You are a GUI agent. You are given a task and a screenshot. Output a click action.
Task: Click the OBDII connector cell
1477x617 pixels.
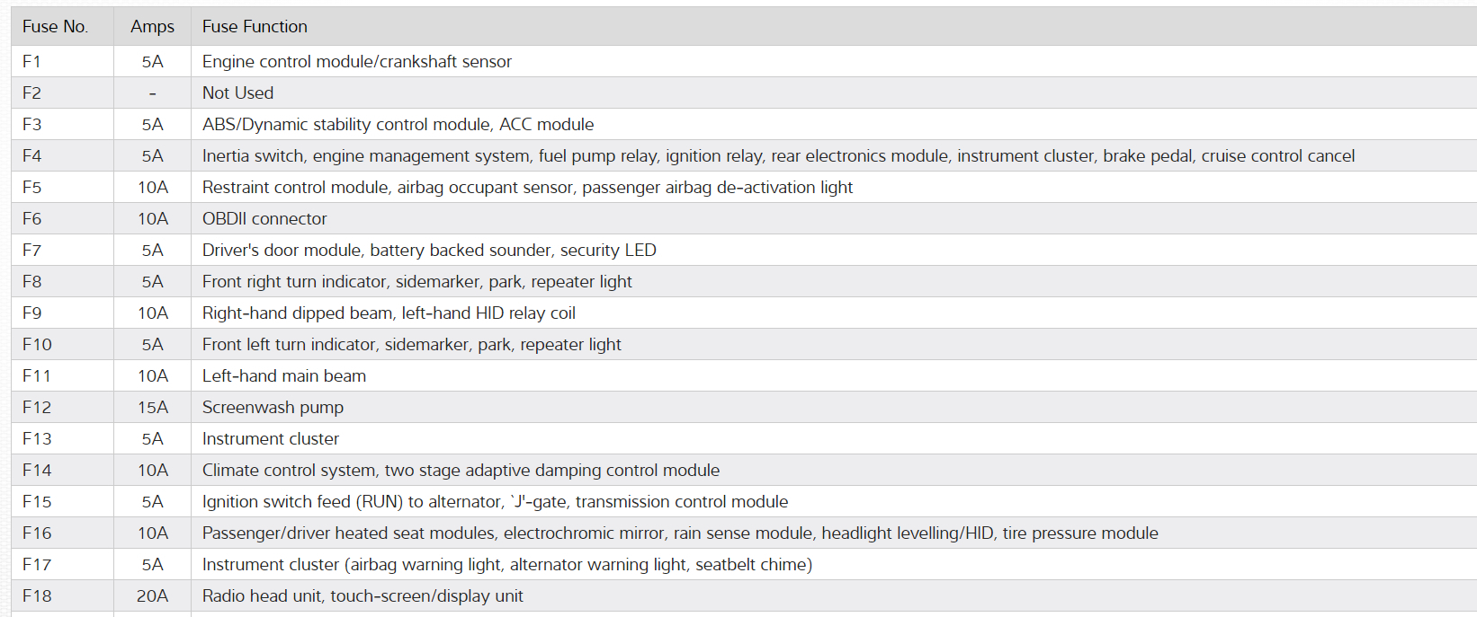pyautogui.click(x=264, y=219)
